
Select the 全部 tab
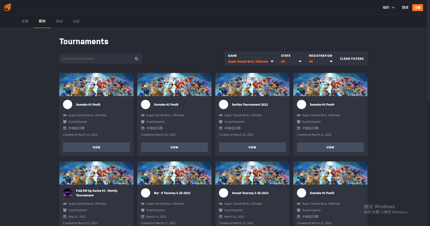25,21
